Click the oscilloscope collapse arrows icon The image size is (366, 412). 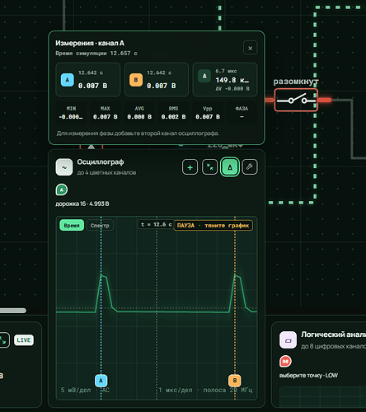coord(209,167)
